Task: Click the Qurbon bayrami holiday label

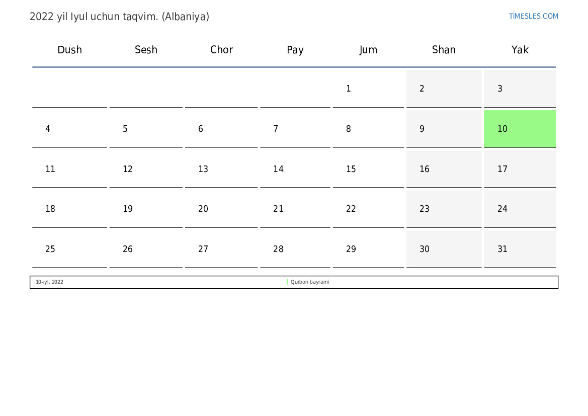Action: click(x=310, y=282)
